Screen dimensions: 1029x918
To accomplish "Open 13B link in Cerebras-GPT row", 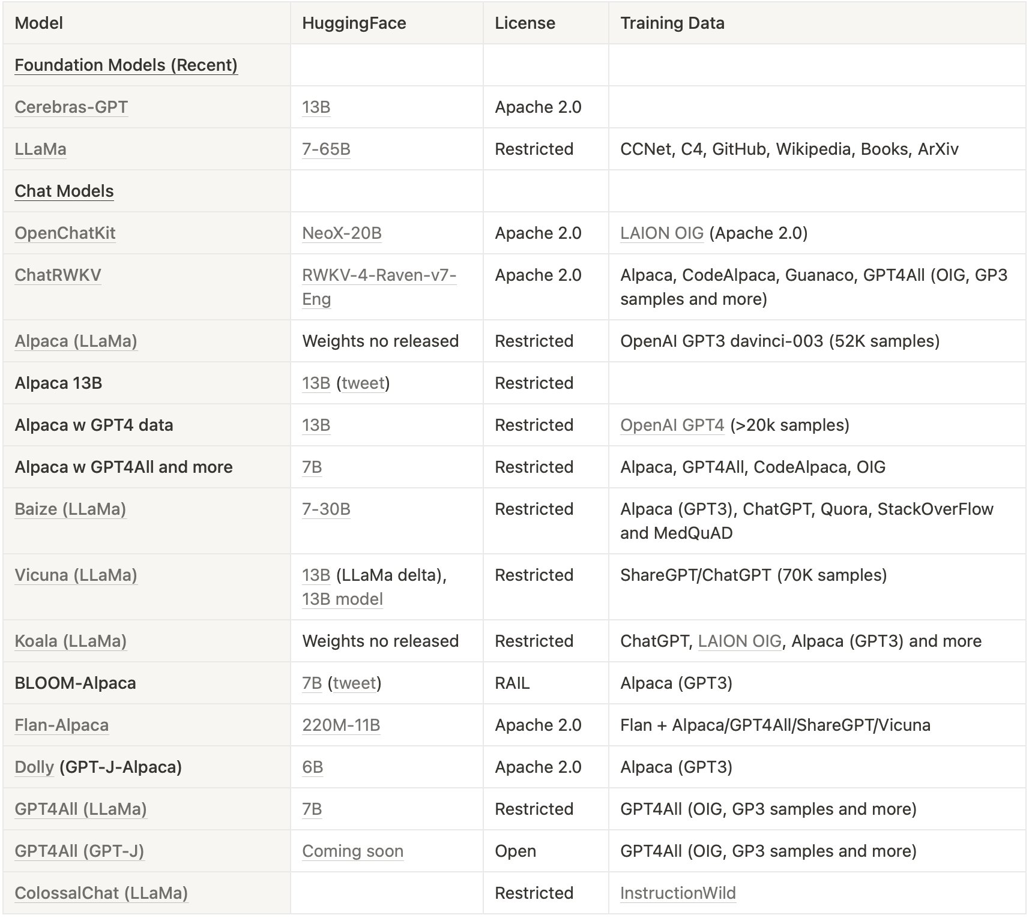I will click(316, 107).
